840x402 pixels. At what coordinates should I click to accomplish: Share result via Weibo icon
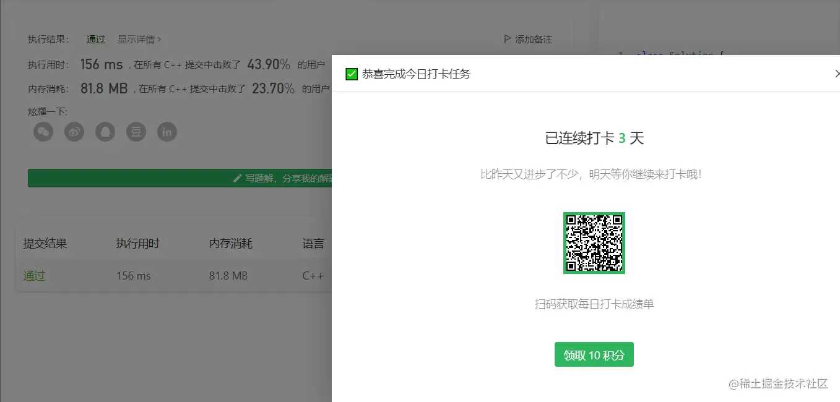[x=74, y=132]
